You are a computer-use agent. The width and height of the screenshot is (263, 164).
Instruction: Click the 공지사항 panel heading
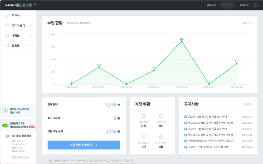click(x=191, y=104)
